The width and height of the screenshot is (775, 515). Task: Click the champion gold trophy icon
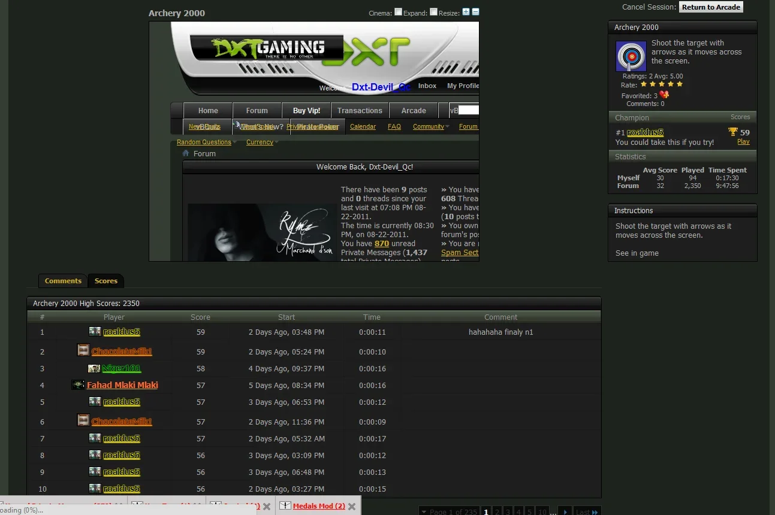(x=732, y=132)
